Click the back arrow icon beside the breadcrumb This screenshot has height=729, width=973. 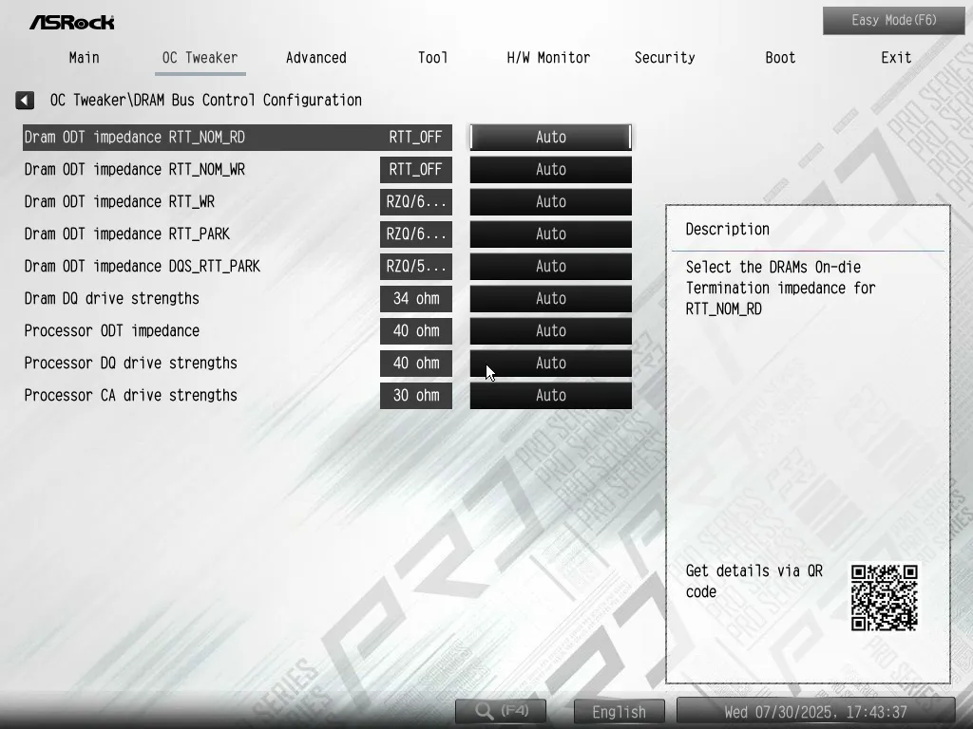(x=25, y=100)
